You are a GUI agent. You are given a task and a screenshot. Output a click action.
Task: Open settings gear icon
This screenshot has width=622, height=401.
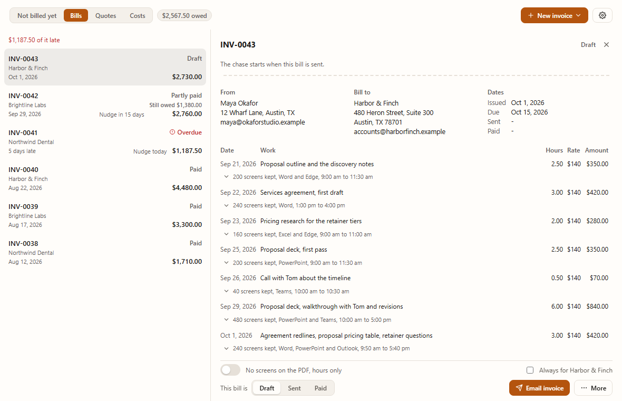click(602, 15)
